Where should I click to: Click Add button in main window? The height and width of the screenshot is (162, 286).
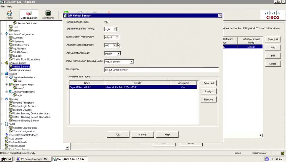tap(273, 48)
